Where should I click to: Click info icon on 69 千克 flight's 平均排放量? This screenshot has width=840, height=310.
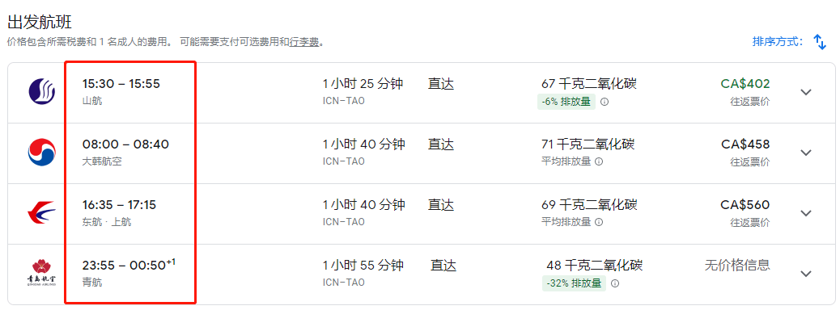point(599,222)
